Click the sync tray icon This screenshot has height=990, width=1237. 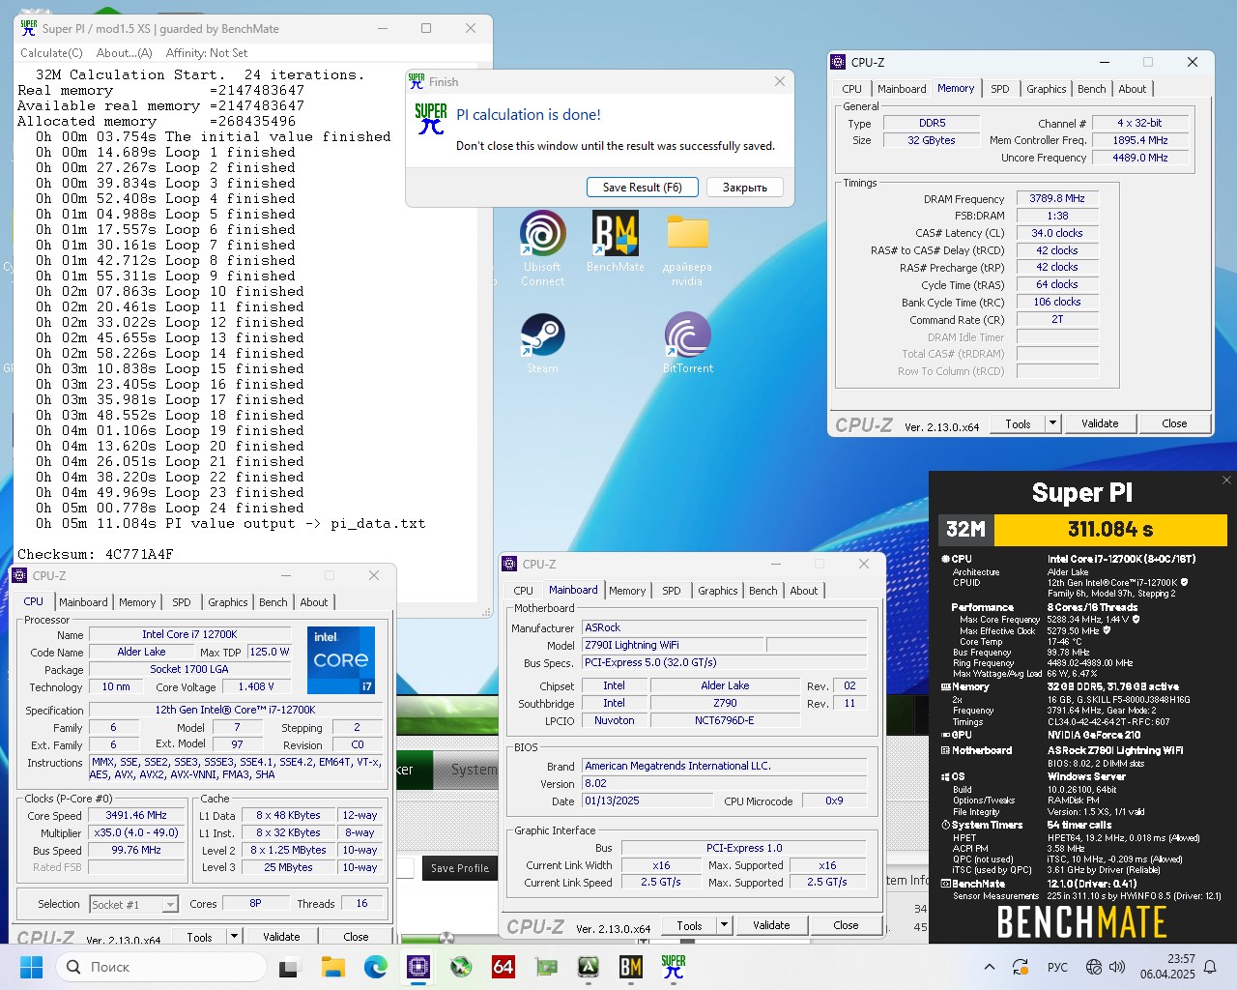pyautogui.click(x=1021, y=967)
